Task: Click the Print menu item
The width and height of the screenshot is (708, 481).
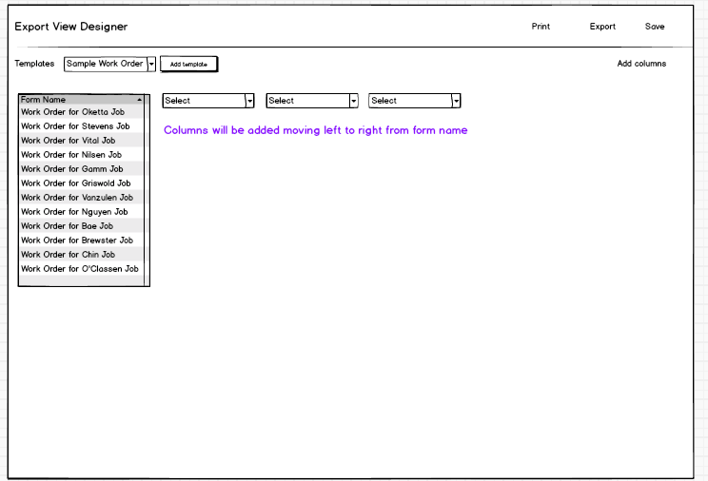Action: [541, 27]
